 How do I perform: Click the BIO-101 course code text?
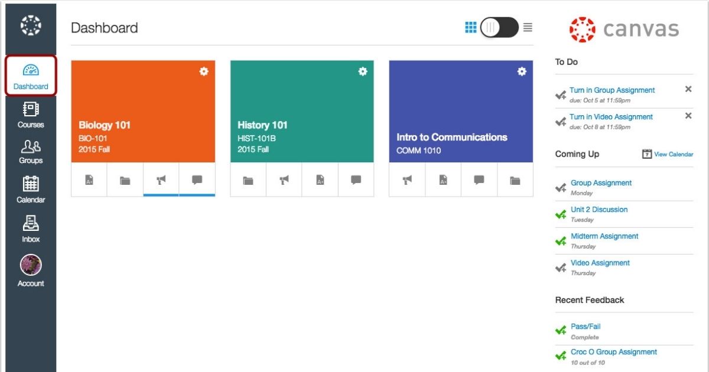[x=93, y=139]
